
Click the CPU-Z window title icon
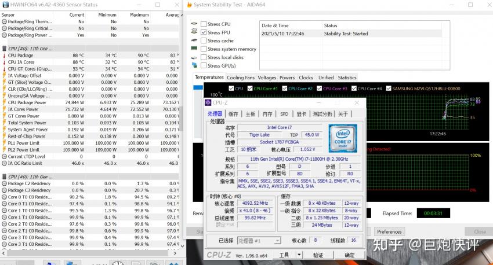point(208,102)
